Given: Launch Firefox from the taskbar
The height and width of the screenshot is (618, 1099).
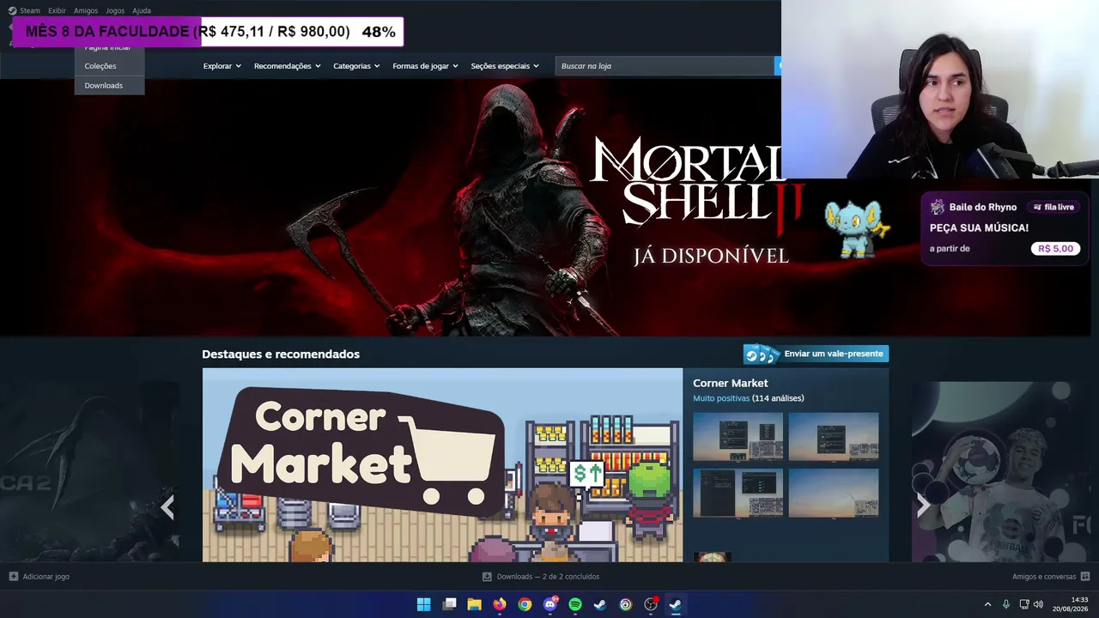Looking at the screenshot, I should tap(500, 604).
